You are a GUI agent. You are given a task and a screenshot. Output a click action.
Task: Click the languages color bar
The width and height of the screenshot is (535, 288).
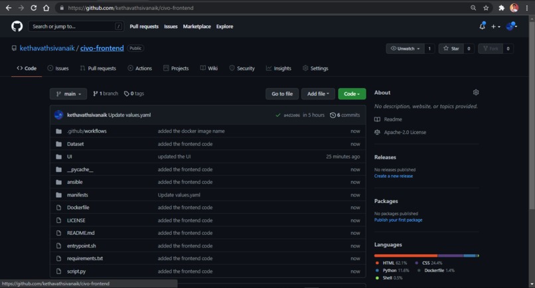point(427,255)
